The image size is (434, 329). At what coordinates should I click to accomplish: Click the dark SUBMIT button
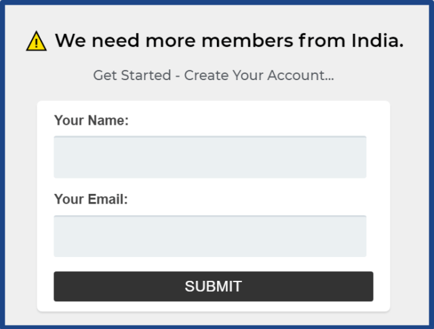pos(214,286)
